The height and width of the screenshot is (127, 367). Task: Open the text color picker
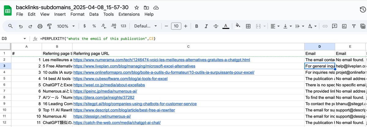226,26
